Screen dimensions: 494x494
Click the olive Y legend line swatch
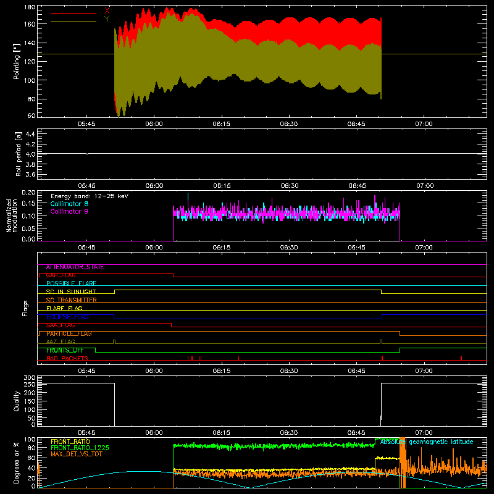(73, 22)
